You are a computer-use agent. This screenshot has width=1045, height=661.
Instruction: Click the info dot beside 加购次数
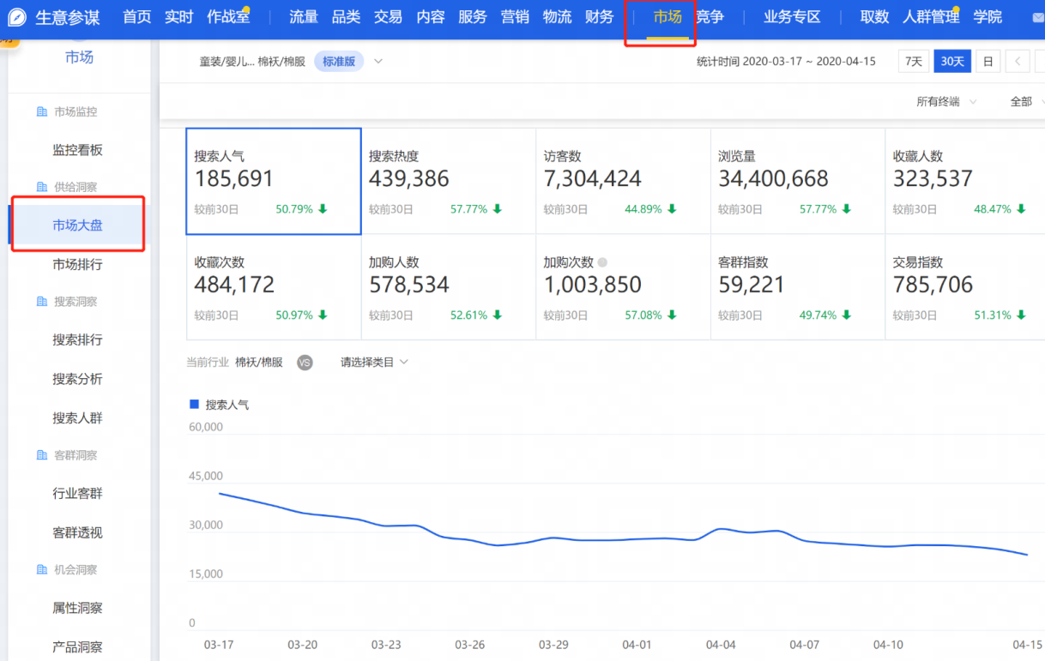click(602, 263)
